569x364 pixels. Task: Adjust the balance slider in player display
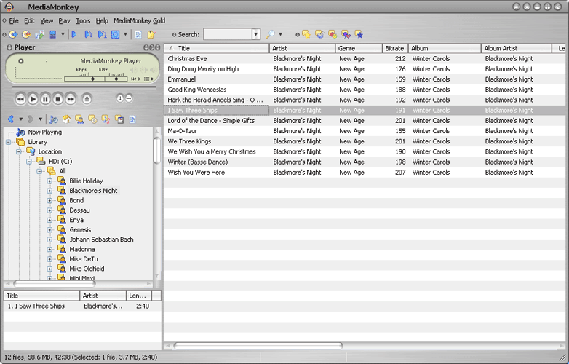pos(116,79)
